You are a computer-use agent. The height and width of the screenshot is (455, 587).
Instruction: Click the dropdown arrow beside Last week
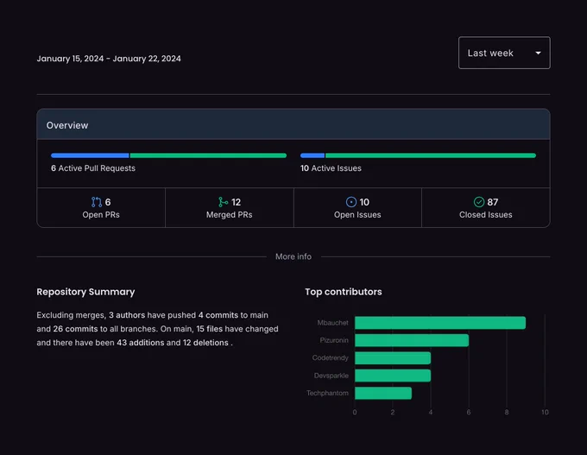[538, 54]
